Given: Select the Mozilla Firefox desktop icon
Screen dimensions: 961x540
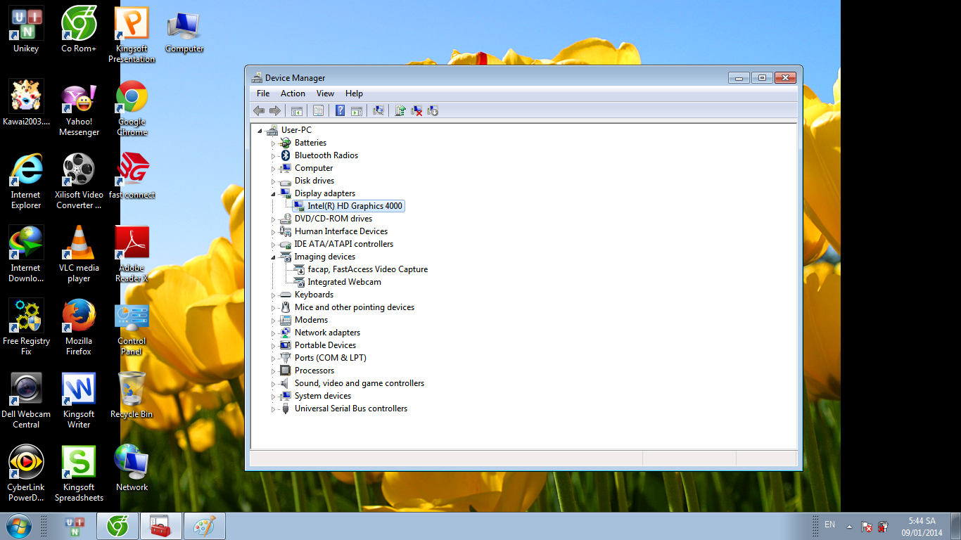Looking at the screenshot, I should [x=79, y=328].
